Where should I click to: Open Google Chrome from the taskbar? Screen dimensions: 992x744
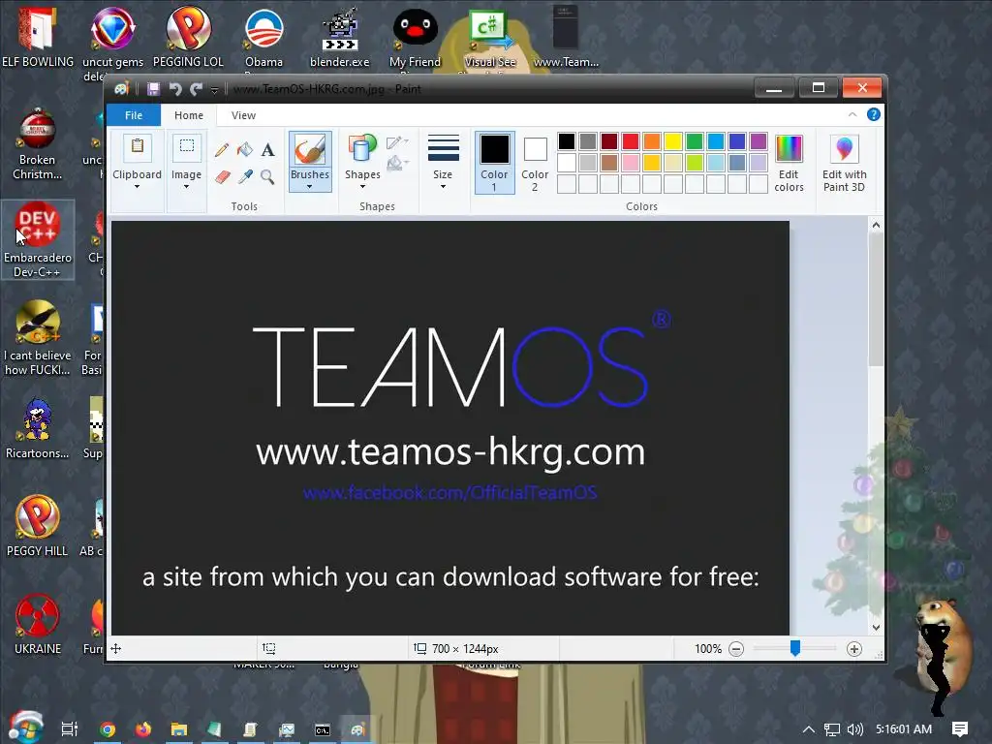[x=108, y=729]
